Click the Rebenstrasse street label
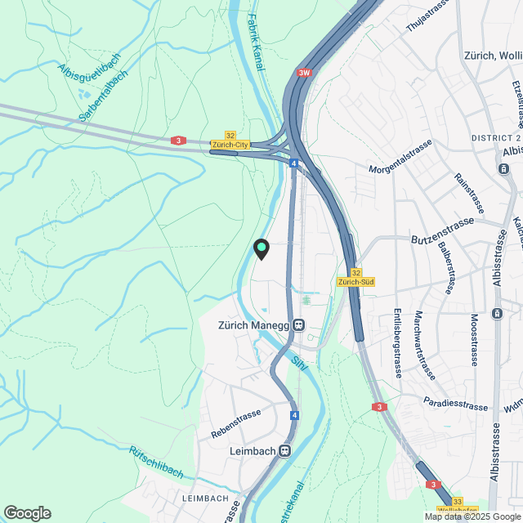 coord(236,423)
